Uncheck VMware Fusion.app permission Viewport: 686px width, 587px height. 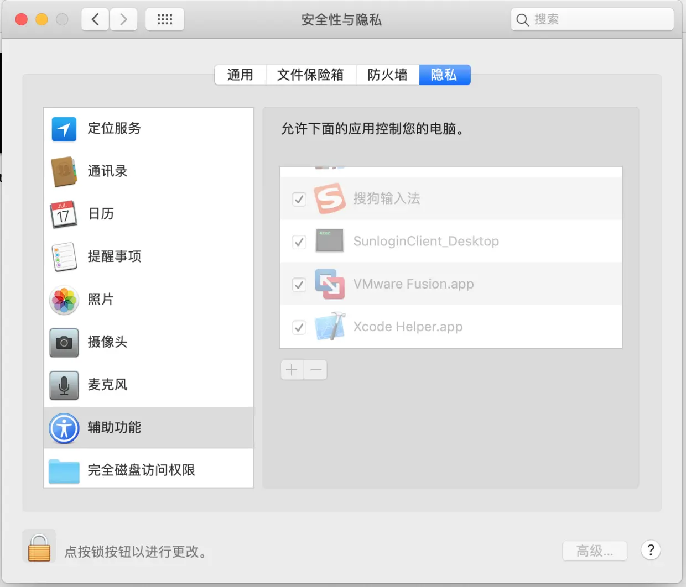tap(299, 285)
